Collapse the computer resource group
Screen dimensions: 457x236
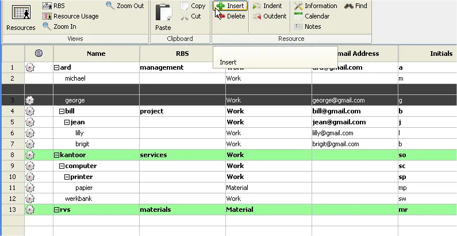(x=62, y=166)
